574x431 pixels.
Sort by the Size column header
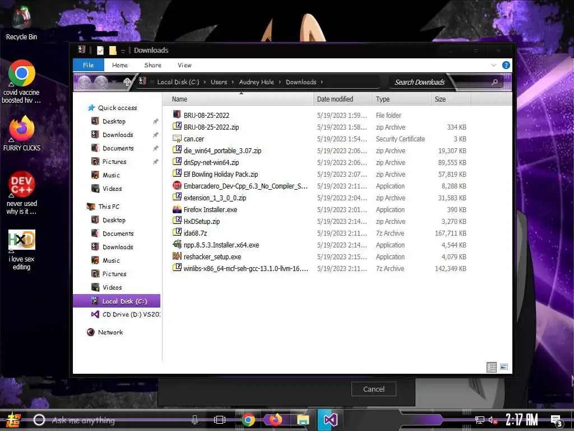pos(451,99)
